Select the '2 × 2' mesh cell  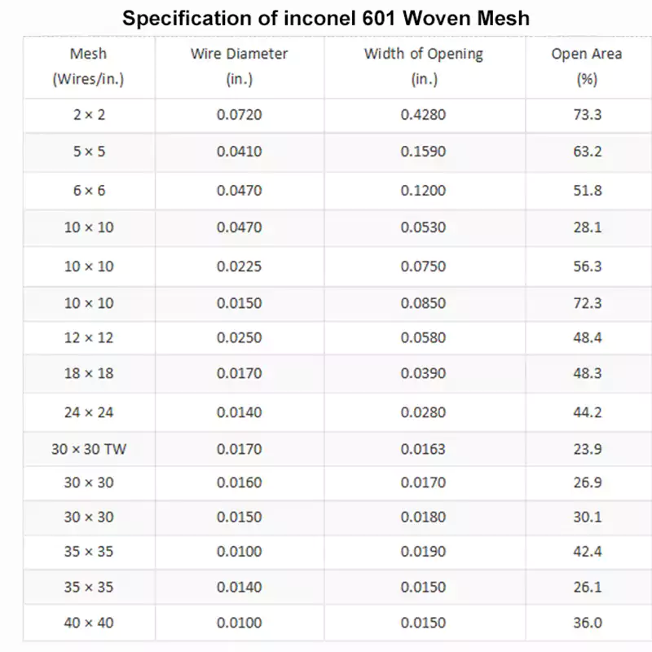(89, 115)
